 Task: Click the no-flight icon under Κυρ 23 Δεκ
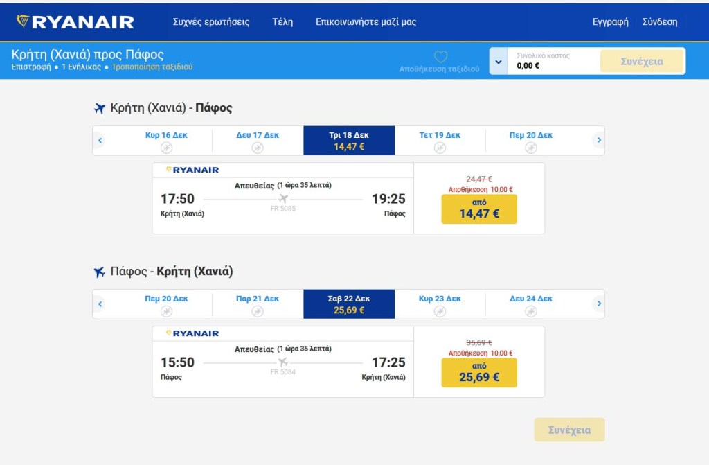point(440,311)
